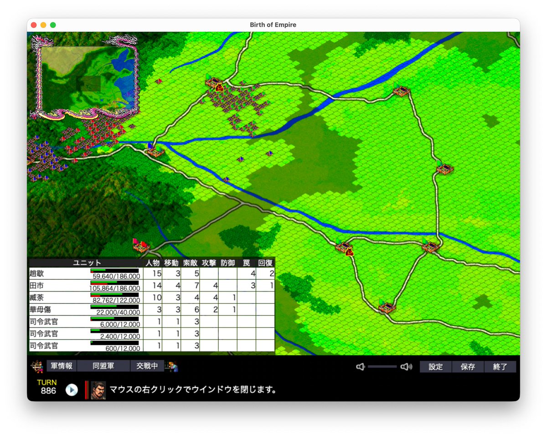This screenshot has height=437, width=547.
Task: Select the 司令武官 row with 6,000/12,000
Action: click(151, 322)
